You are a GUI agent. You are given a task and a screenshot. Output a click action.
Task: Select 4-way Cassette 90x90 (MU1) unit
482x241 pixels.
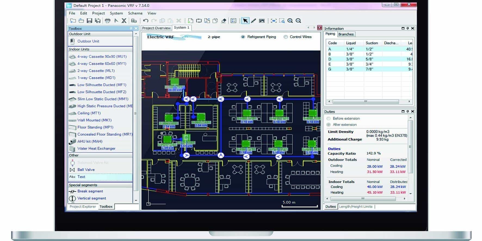(102, 57)
